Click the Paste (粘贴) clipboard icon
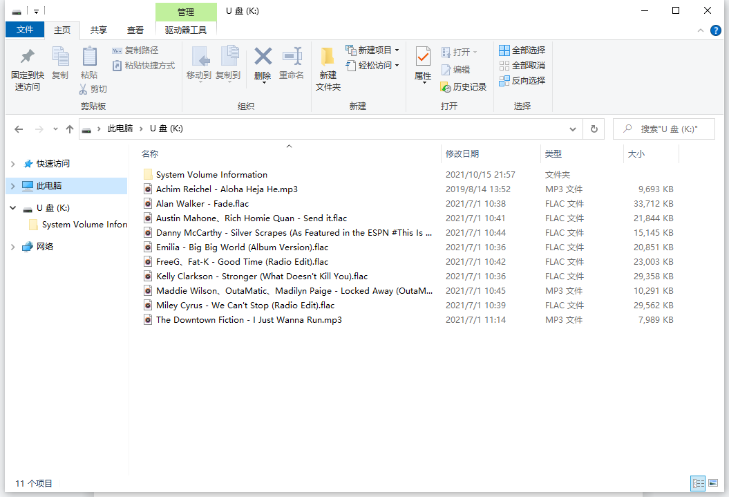This screenshot has width=729, height=497. click(x=89, y=57)
